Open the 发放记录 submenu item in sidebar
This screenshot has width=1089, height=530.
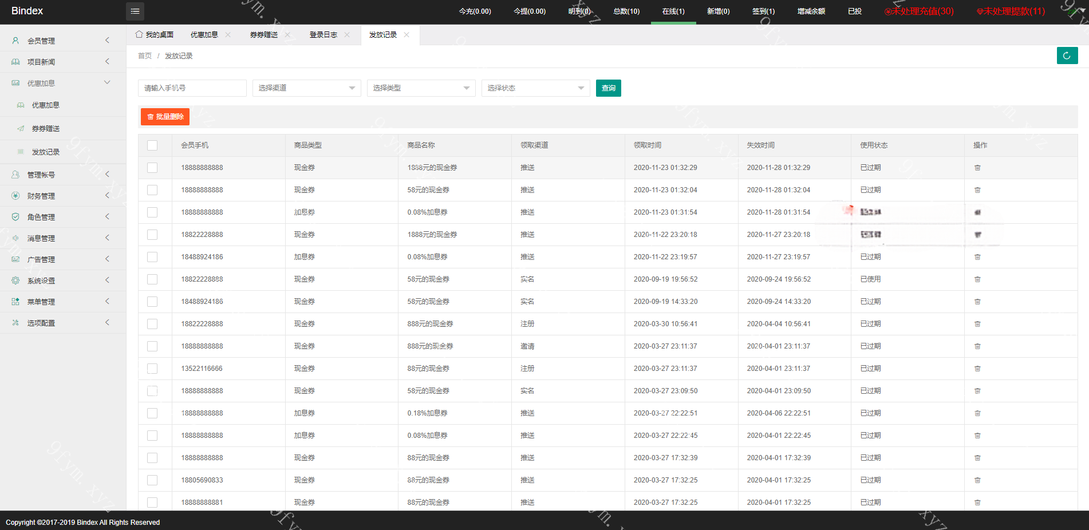46,152
